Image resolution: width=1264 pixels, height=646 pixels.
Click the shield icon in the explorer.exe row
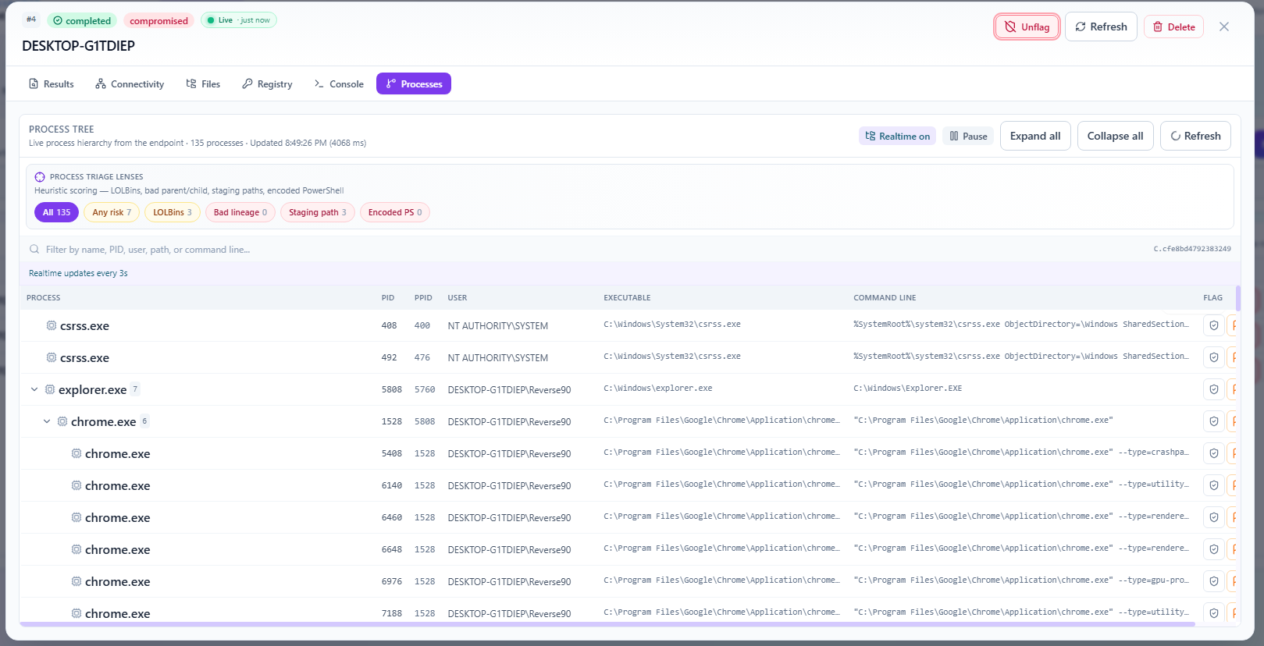(1213, 389)
